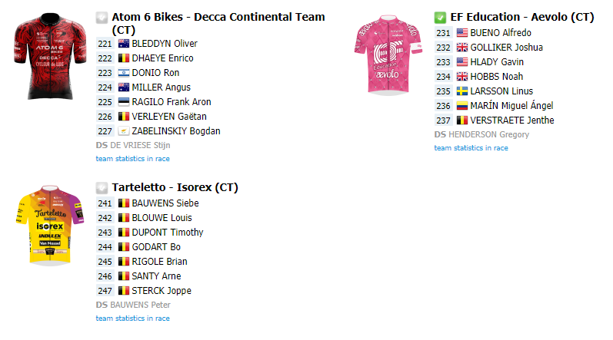Click the yellow Tarteletto Isorex jersey
The height and width of the screenshot is (340, 613).
coord(50,226)
